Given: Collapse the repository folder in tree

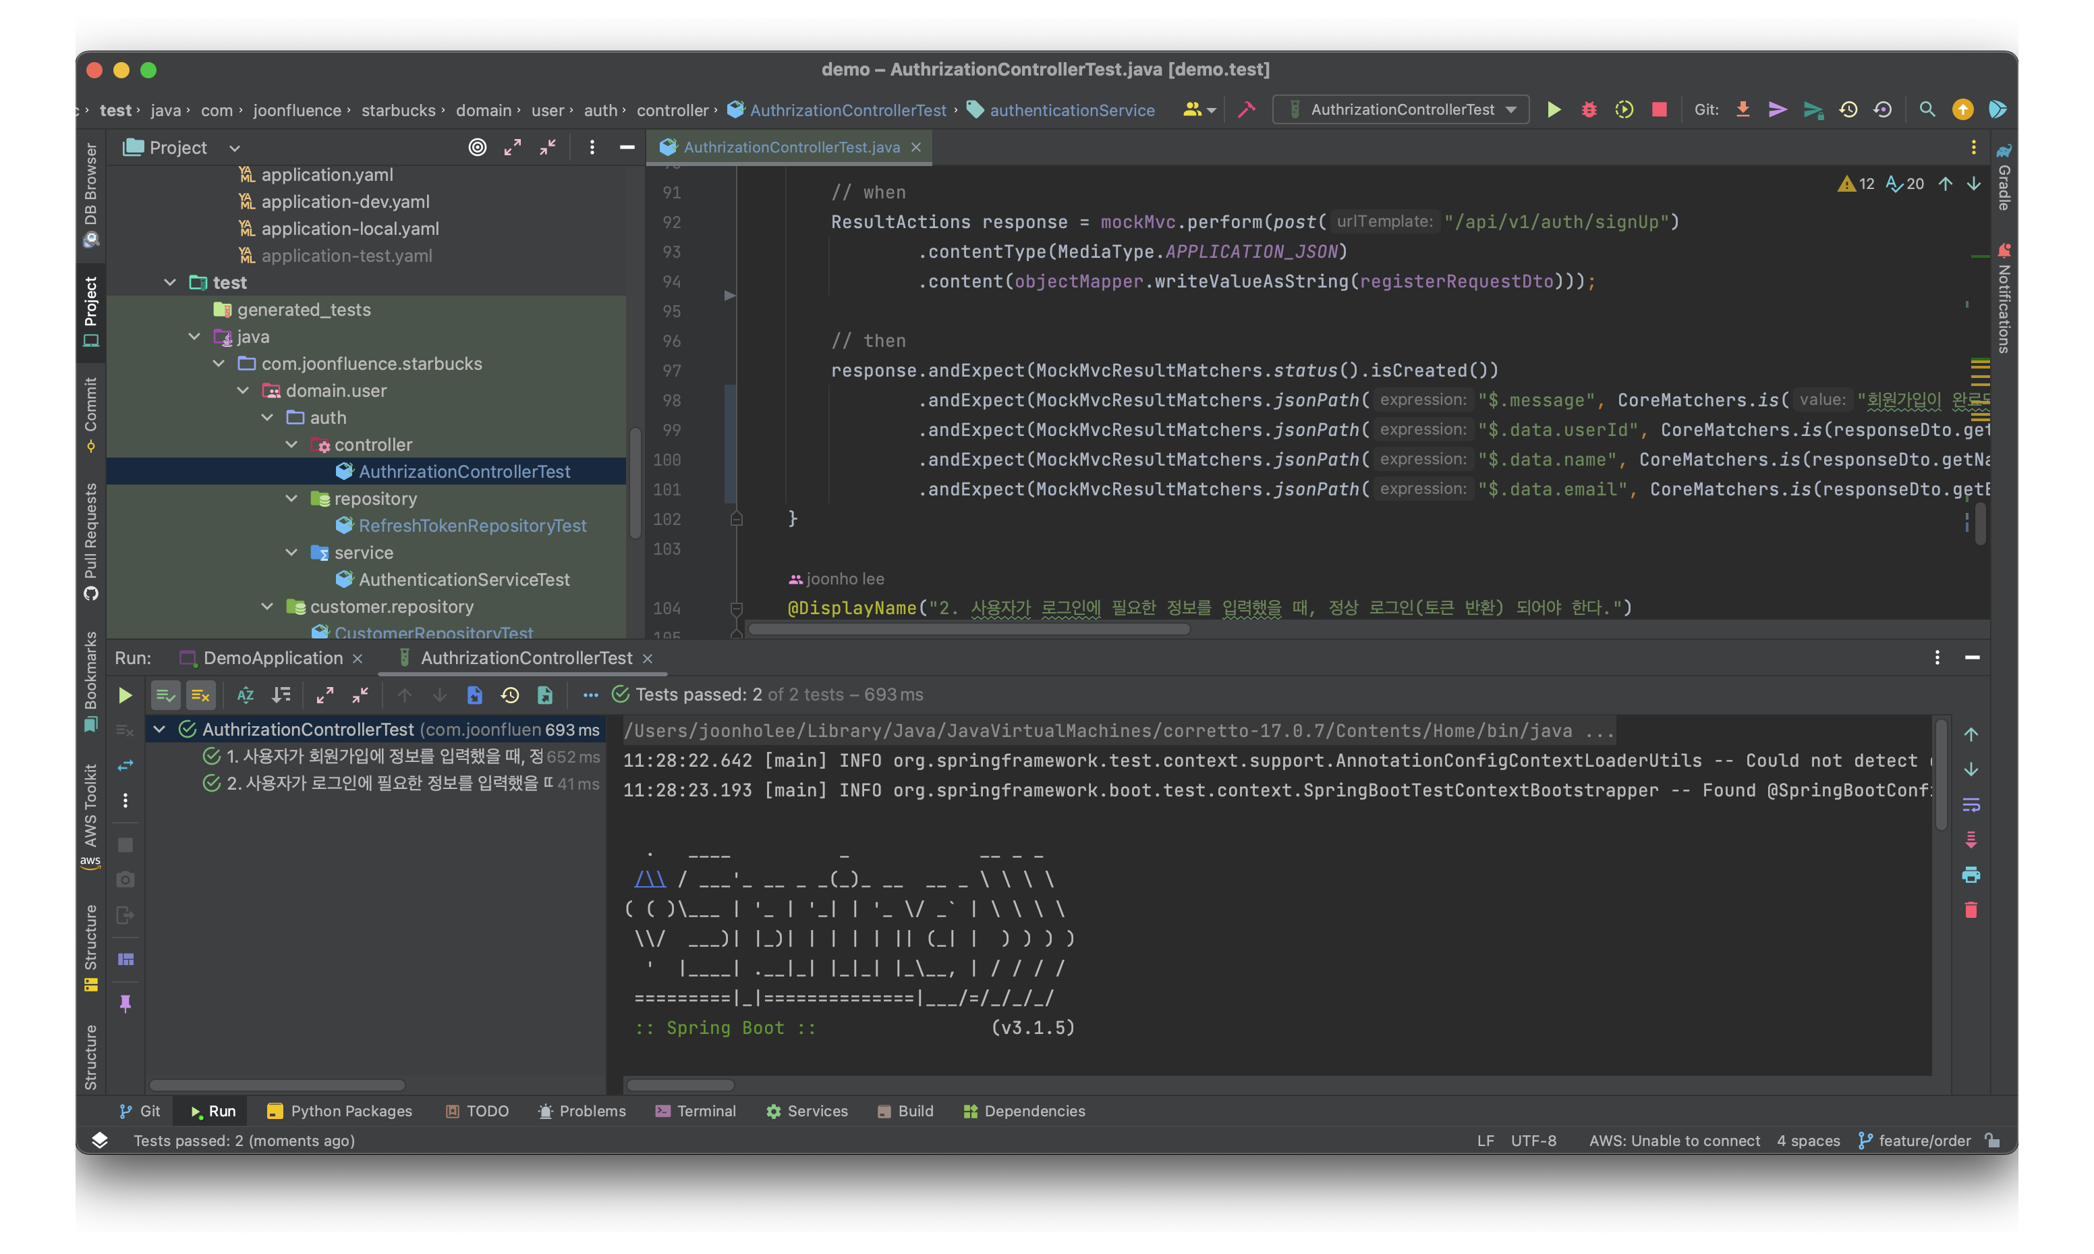Looking at the screenshot, I should click(292, 499).
